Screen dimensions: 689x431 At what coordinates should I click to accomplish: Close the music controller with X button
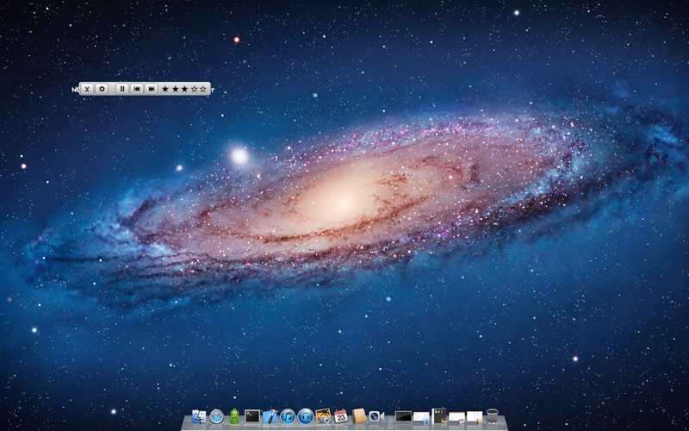coord(87,89)
